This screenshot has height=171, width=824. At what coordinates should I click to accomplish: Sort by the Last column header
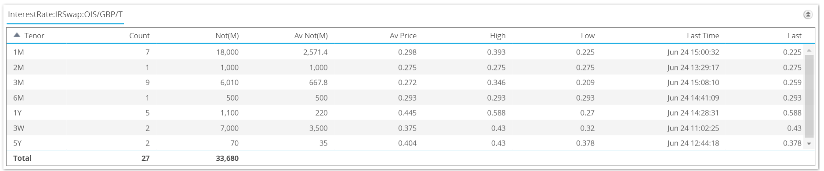[795, 36]
